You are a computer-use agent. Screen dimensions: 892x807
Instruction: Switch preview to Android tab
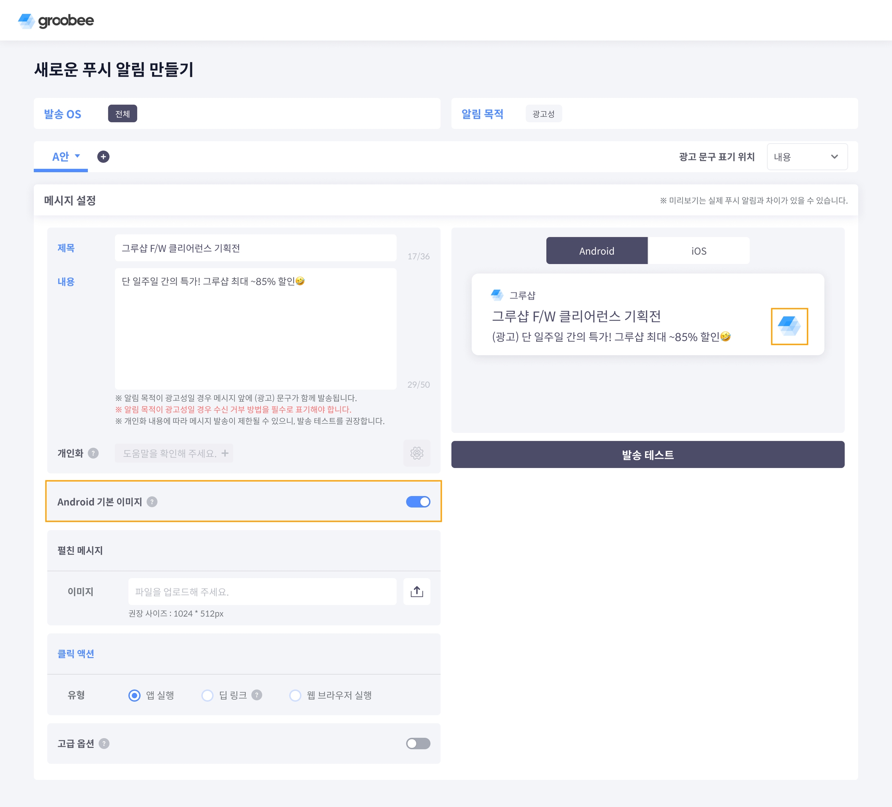pos(597,251)
